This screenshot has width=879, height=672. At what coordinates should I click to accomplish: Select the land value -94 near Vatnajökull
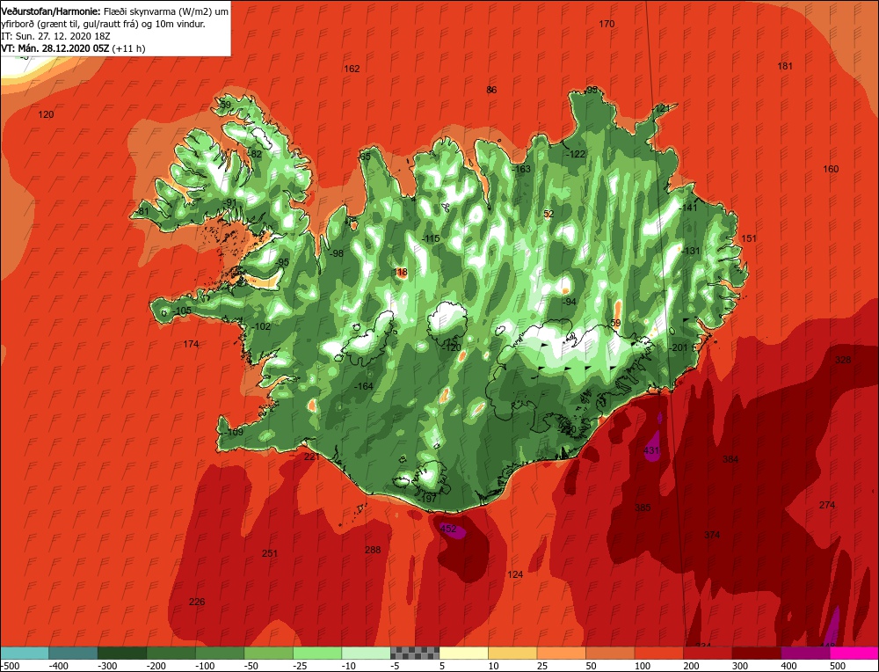tap(570, 302)
